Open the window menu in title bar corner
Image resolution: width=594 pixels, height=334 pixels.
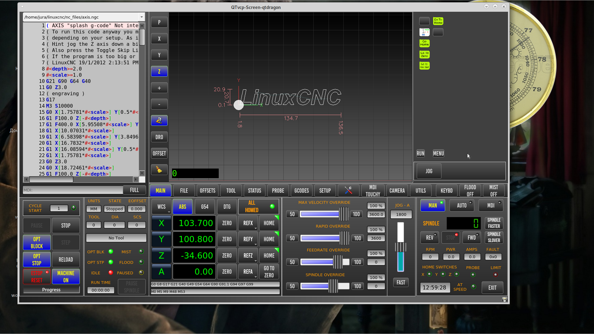click(22, 6)
